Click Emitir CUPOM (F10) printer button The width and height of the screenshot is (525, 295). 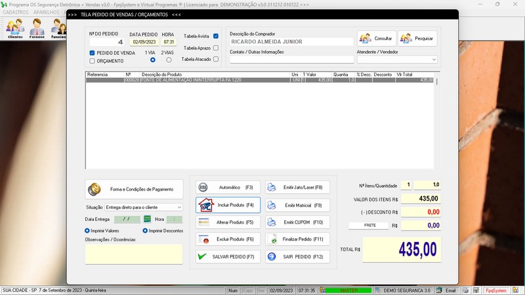click(297, 222)
